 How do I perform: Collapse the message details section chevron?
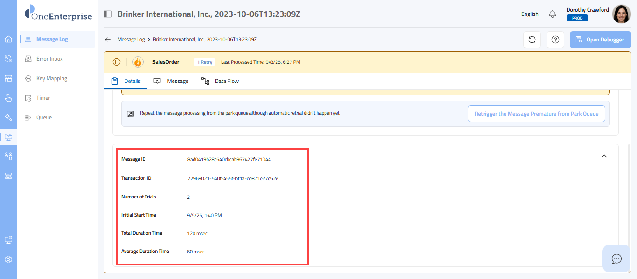click(604, 157)
